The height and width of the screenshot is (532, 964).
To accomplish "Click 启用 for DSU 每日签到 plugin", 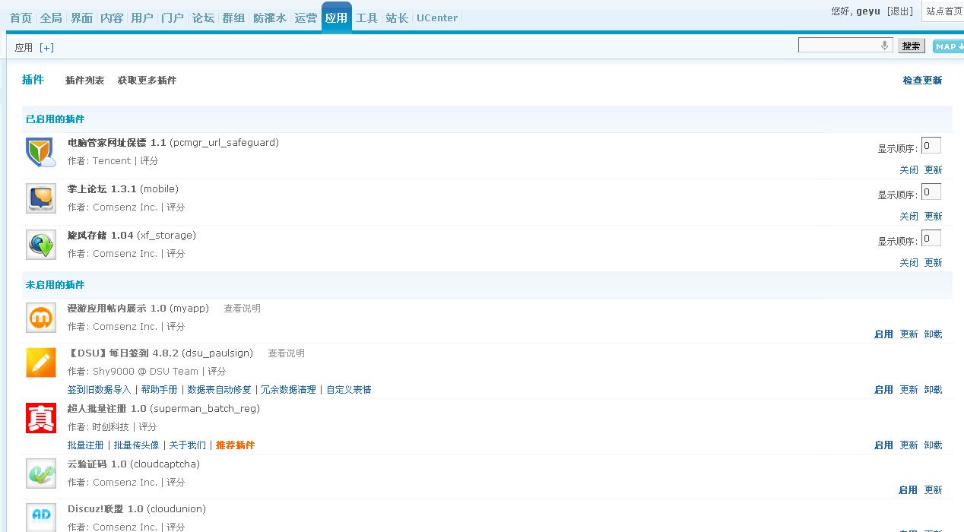I will pyautogui.click(x=883, y=390).
